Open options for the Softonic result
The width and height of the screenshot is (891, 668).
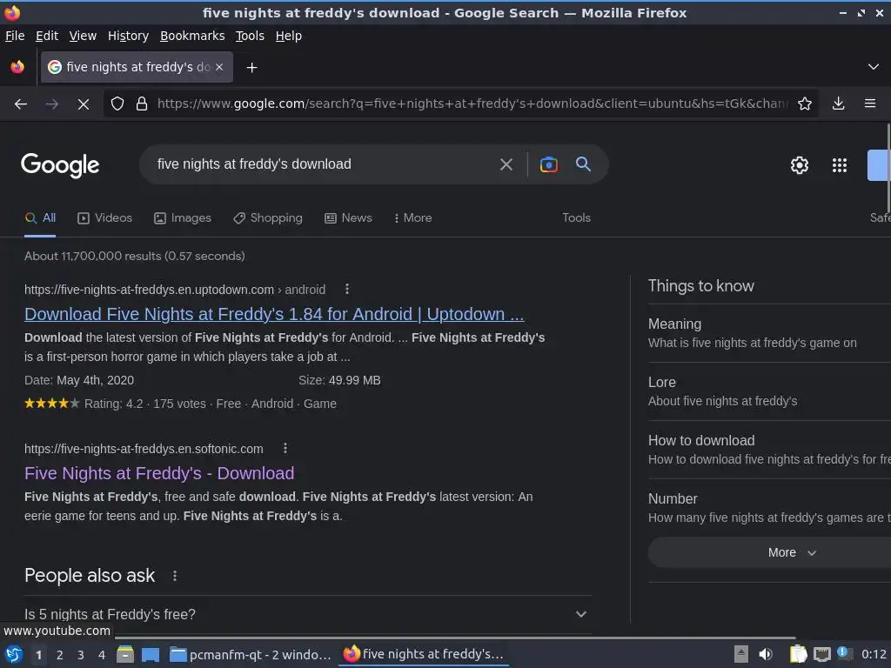285,449
